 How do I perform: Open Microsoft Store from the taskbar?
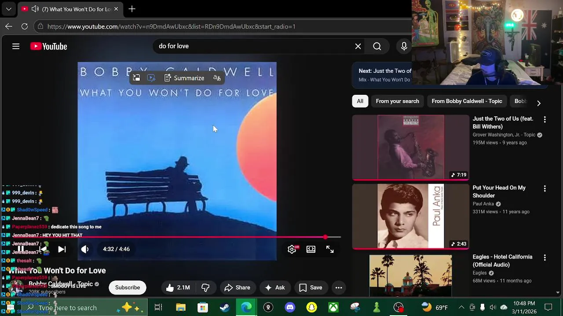click(x=203, y=308)
